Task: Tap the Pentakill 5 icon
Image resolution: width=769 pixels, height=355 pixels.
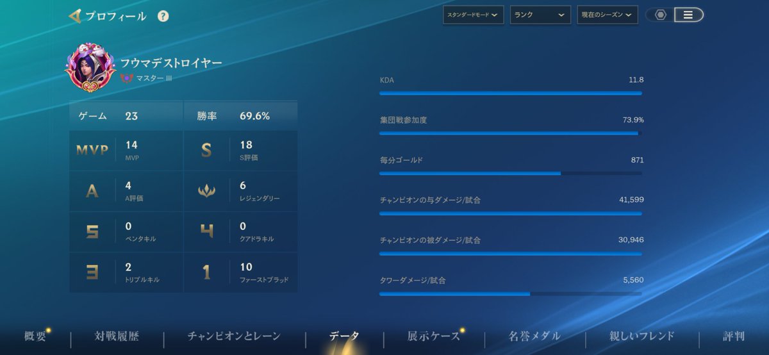Action: pos(92,231)
